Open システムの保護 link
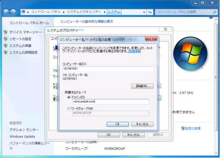 [20, 46]
